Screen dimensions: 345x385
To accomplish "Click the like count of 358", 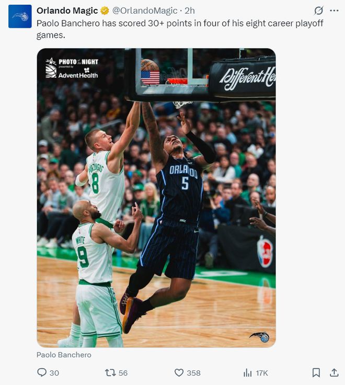I will point(193,373).
